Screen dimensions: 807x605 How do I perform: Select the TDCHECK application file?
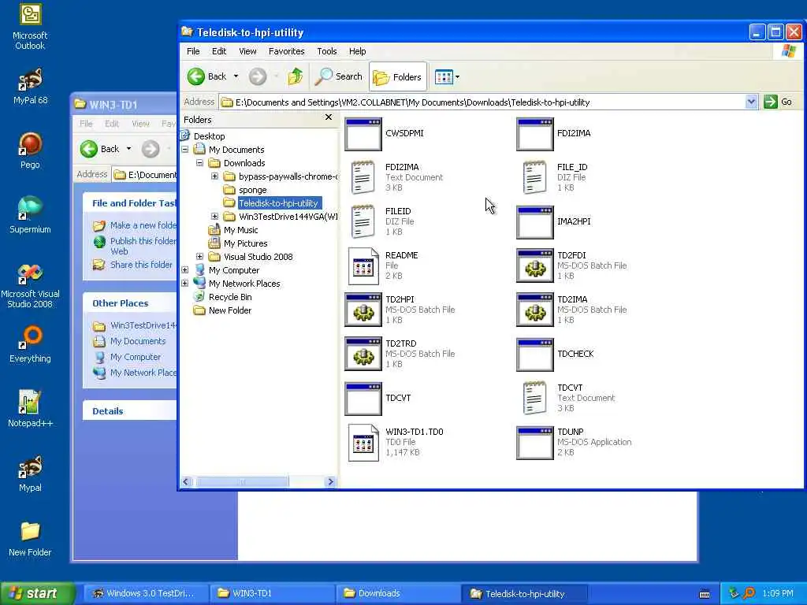pos(555,354)
